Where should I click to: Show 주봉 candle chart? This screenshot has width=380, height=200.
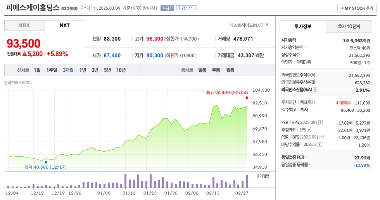point(216,70)
